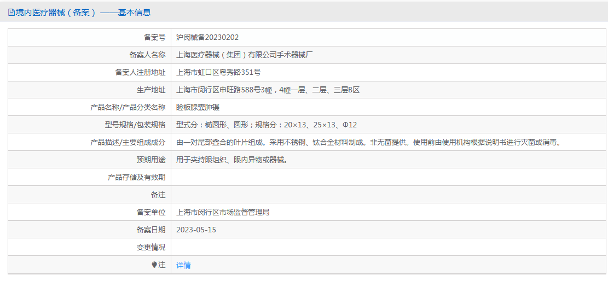Click the document icon beside 境内医疗器械 heading
This screenshot has width=608, height=281.
coord(11,13)
